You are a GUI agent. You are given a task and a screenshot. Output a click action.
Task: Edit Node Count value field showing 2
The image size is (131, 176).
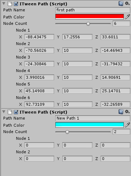121,132
